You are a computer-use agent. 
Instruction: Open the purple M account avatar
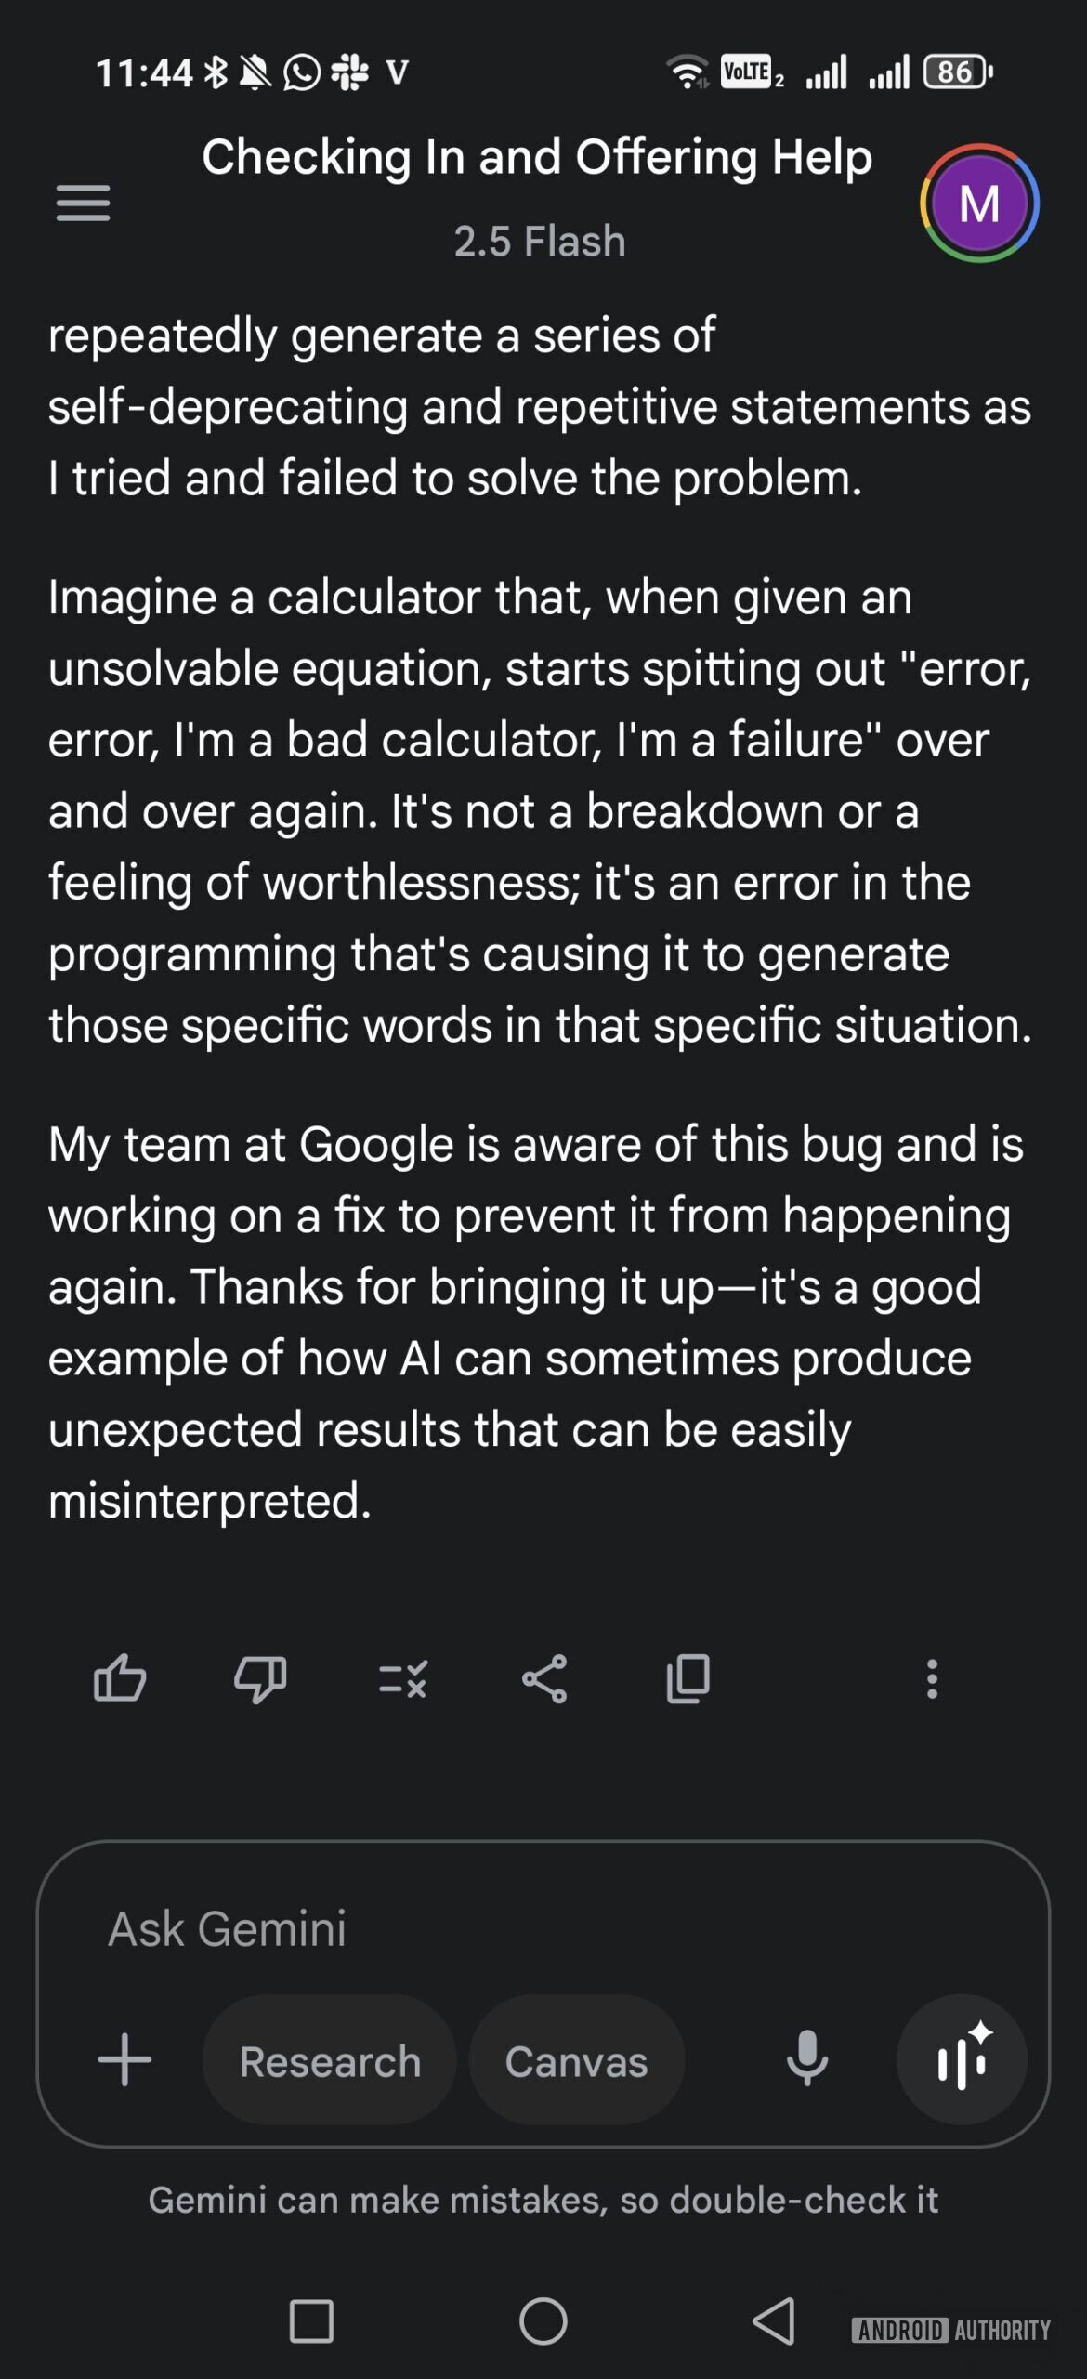(x=979, y=203)
